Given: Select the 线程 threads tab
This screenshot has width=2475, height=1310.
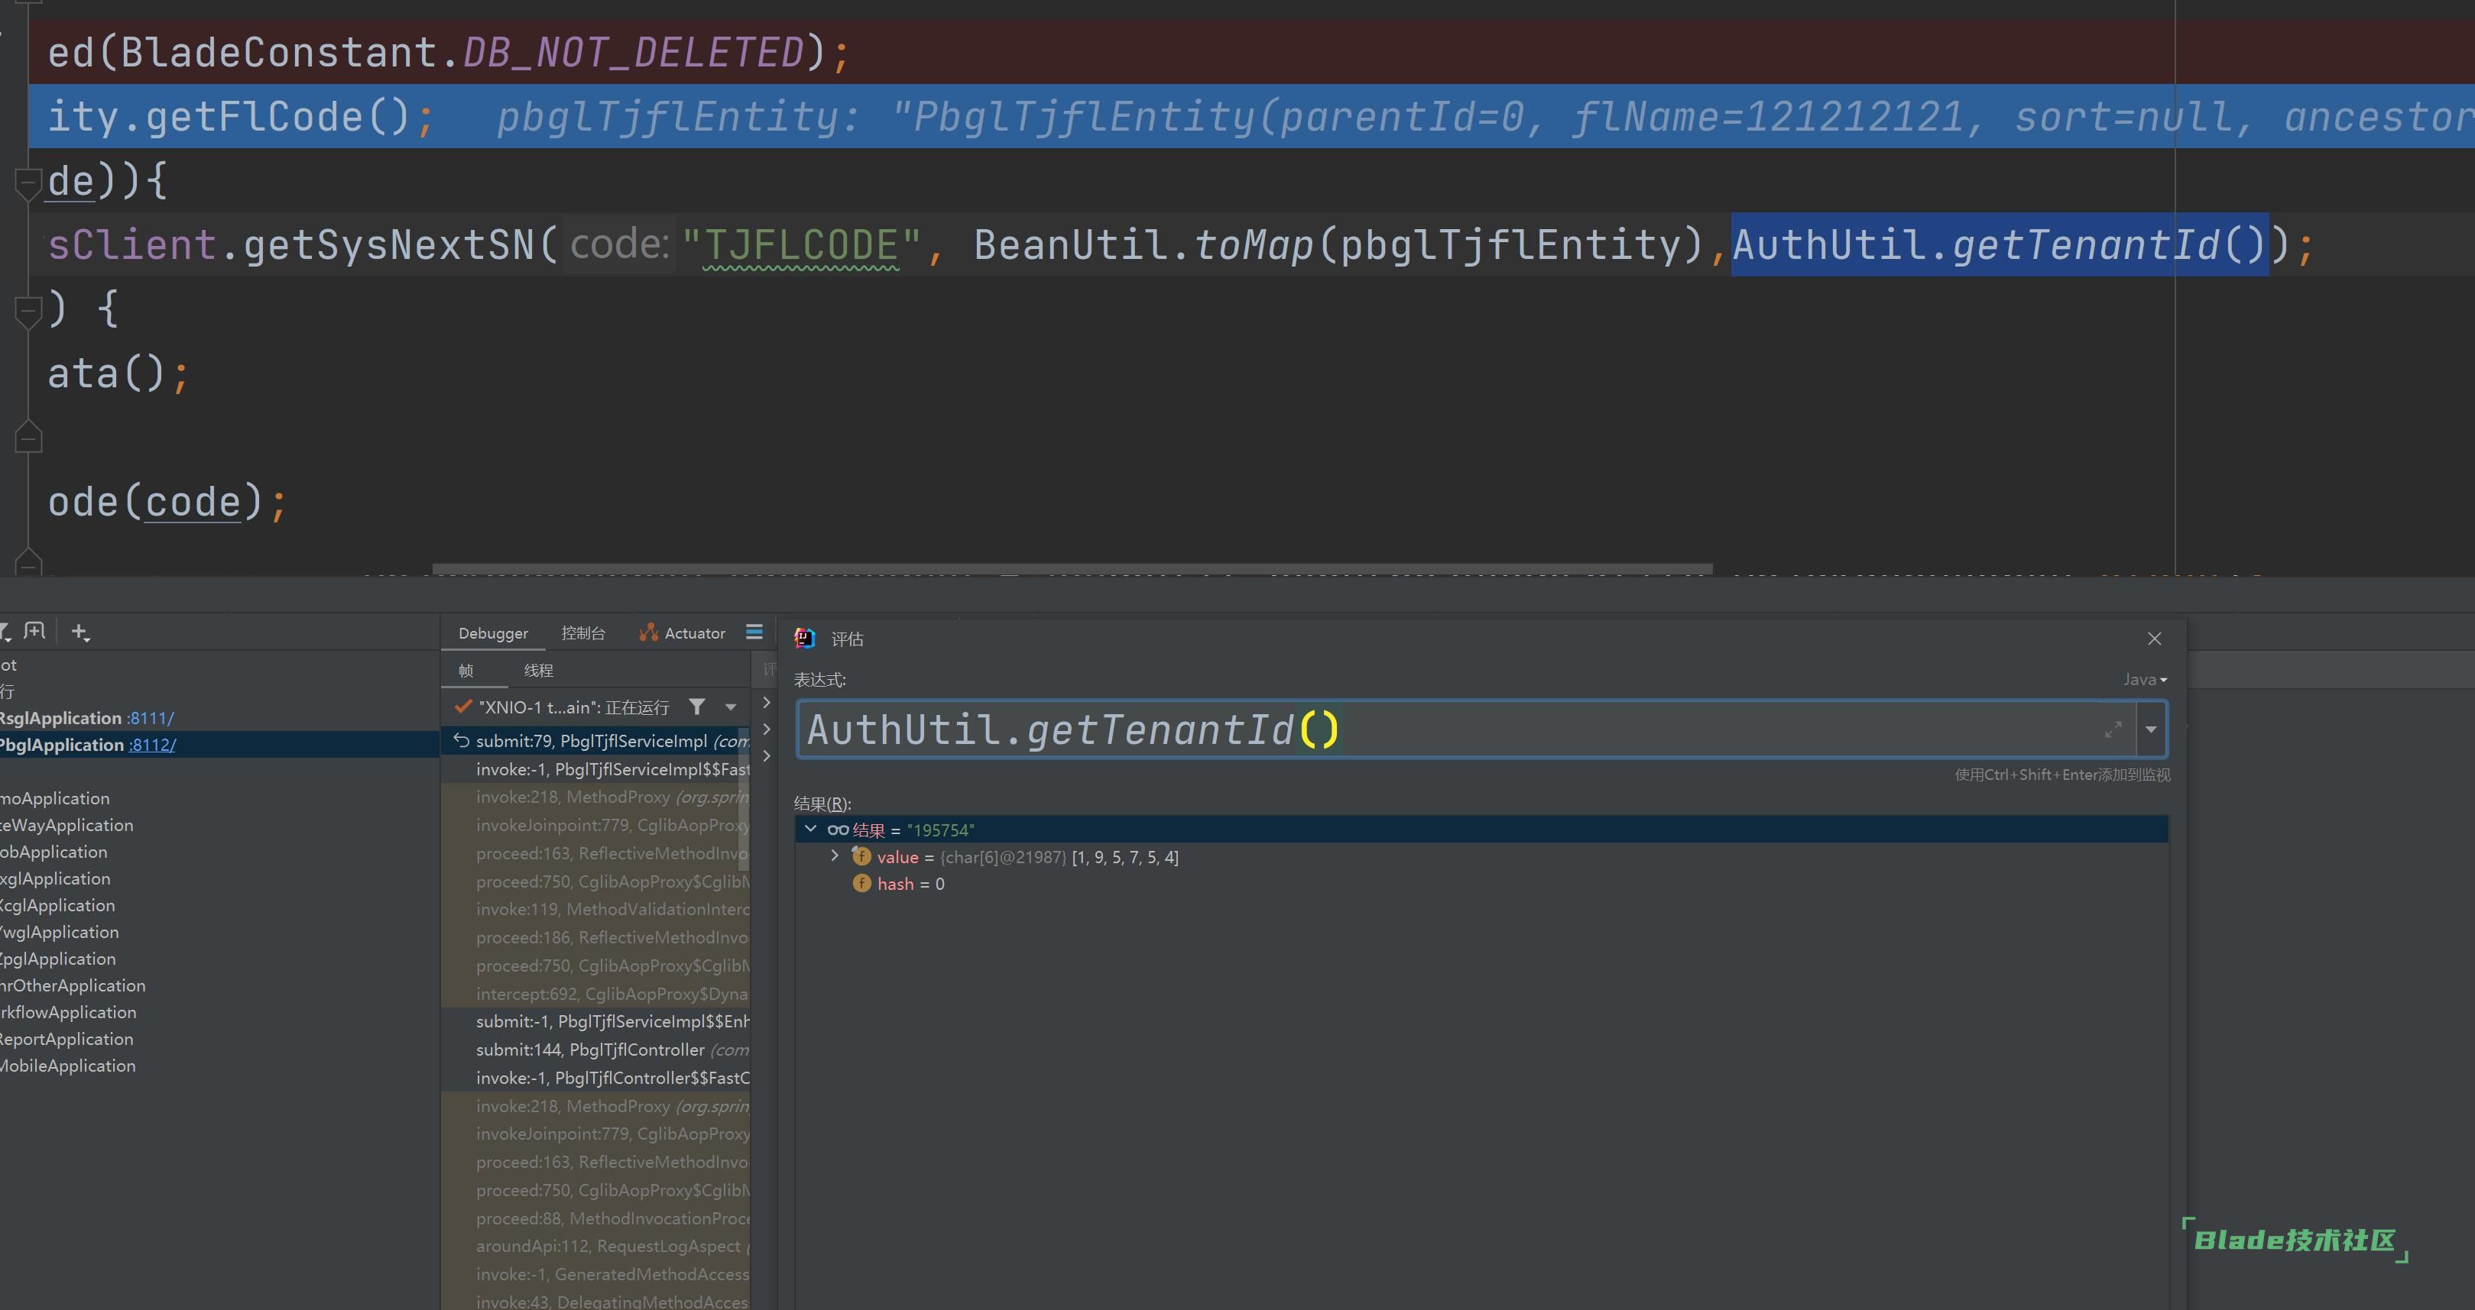Looking at the screenshot, I should point(538,671).
